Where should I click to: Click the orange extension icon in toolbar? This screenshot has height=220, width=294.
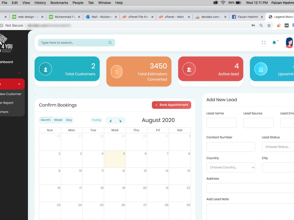coord(279,25)
